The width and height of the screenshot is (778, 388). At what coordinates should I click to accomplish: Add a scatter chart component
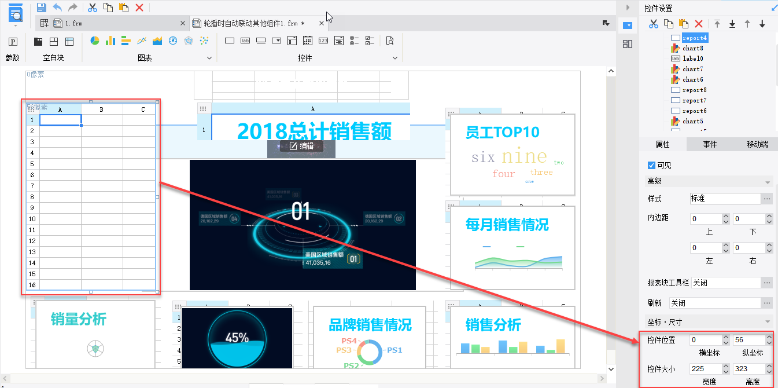tap(204, 41)
